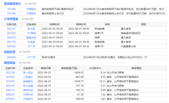The image size is (169, 103).
Task: Click stock code 002147 link
Action: click(11, 29)
